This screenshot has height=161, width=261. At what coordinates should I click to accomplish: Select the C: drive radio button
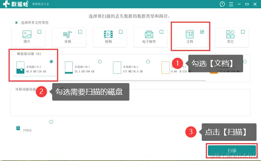pos(51,61)
